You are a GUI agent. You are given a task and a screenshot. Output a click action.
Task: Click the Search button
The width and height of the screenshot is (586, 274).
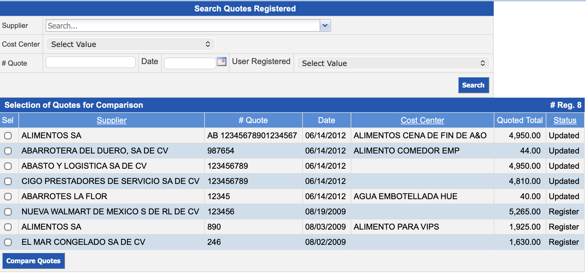pyautogui.click(x=473, y=85)
